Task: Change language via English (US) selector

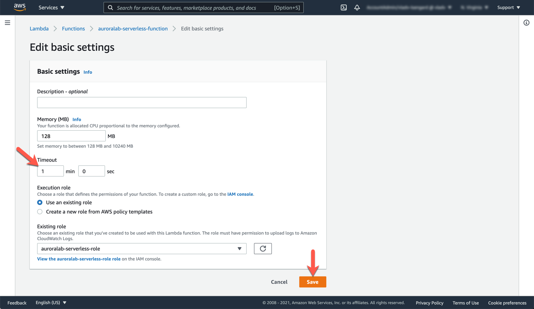Action: click(x=51, y=303)
